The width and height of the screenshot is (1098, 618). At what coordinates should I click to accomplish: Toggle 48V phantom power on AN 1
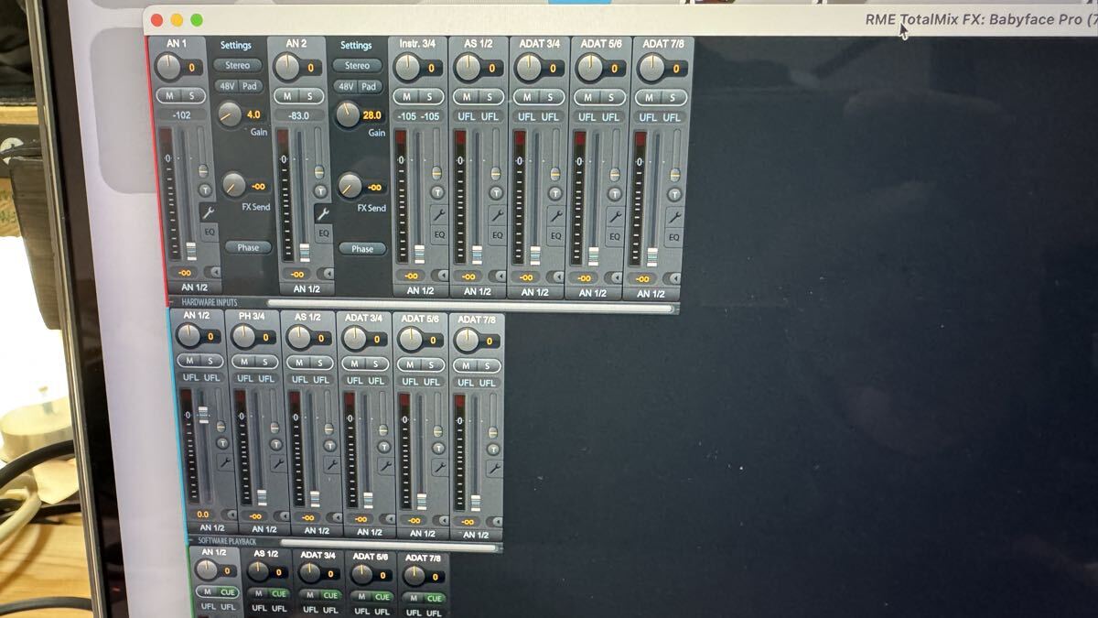[227, 86]
